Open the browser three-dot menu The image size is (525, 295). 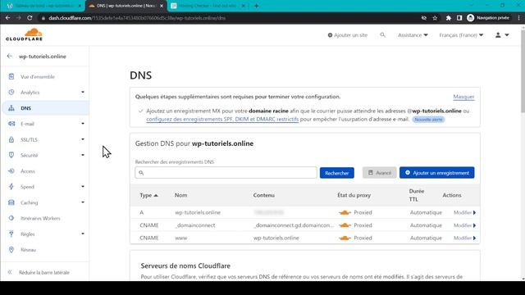point(518,18)
